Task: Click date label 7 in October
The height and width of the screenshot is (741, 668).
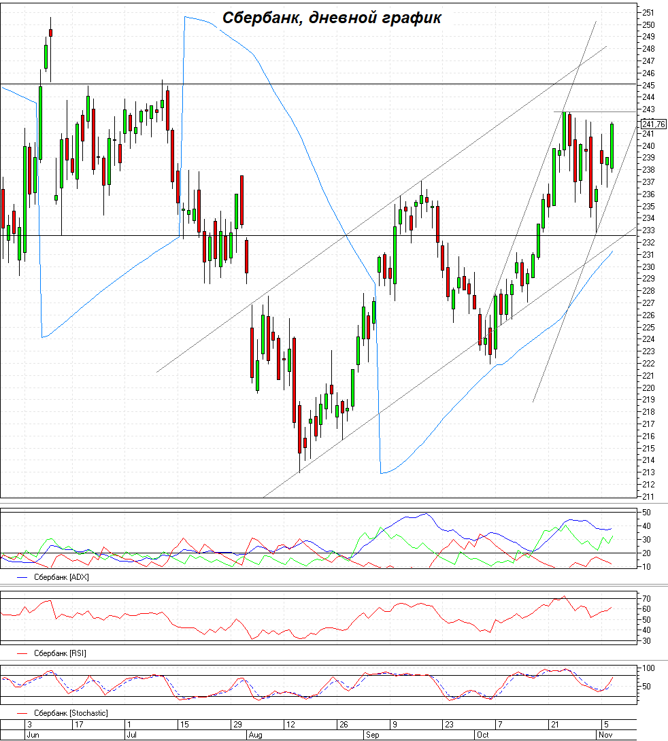Action: (x=500, y=725)
